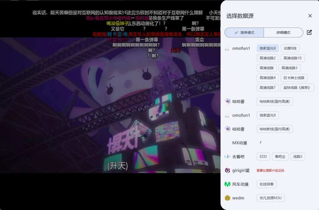Click the girigiri愛 source name
This screenshot has height=210, width=319.
241,170
